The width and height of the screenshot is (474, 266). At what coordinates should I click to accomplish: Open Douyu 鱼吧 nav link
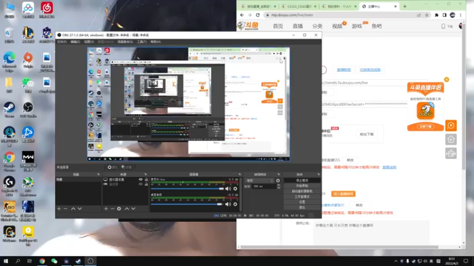coord(376,26)
